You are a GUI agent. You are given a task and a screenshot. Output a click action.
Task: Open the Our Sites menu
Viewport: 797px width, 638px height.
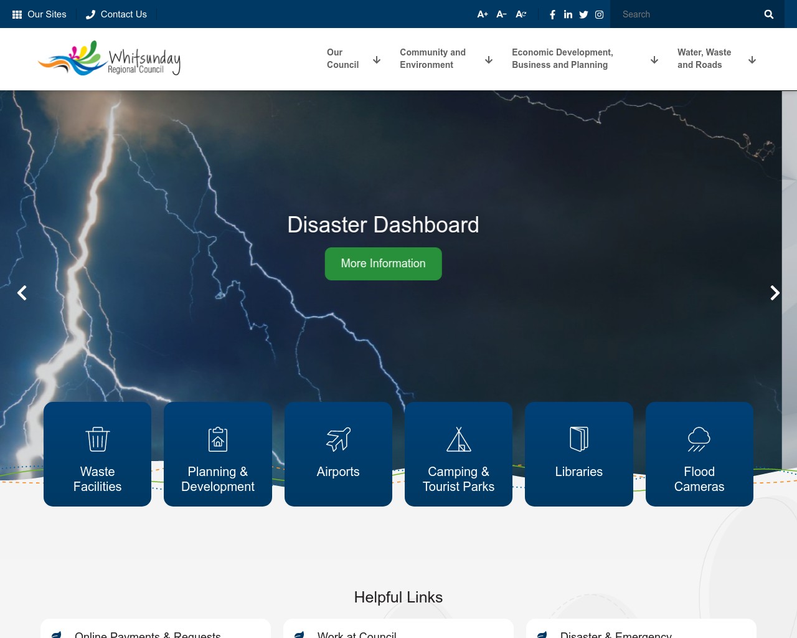(39, 14)
